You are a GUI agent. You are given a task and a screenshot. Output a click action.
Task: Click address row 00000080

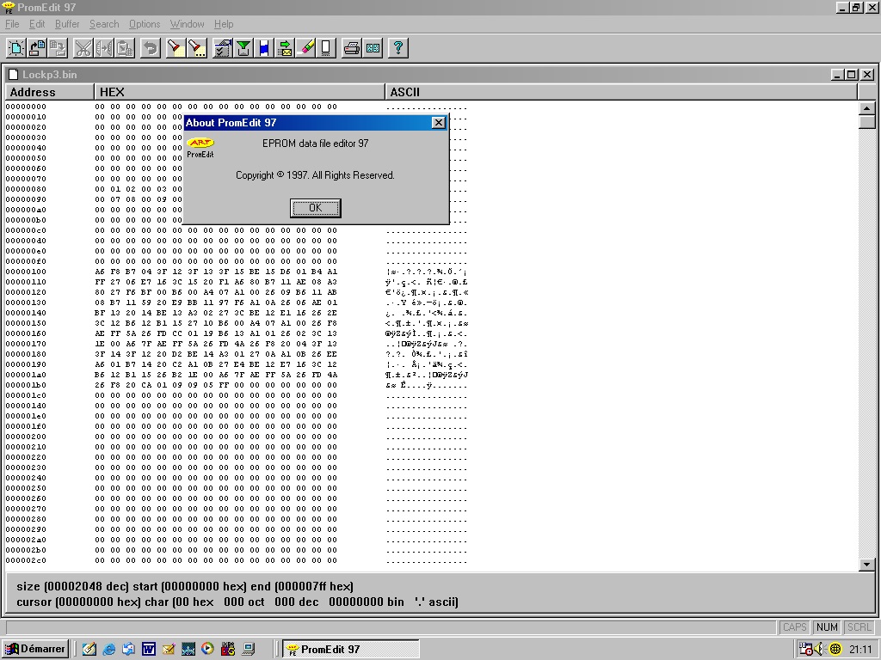[x=26, y=189]
